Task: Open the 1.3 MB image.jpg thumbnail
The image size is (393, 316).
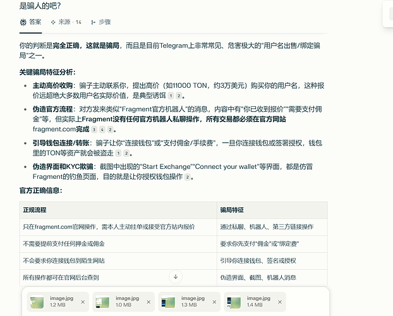Action: point(168,302)
